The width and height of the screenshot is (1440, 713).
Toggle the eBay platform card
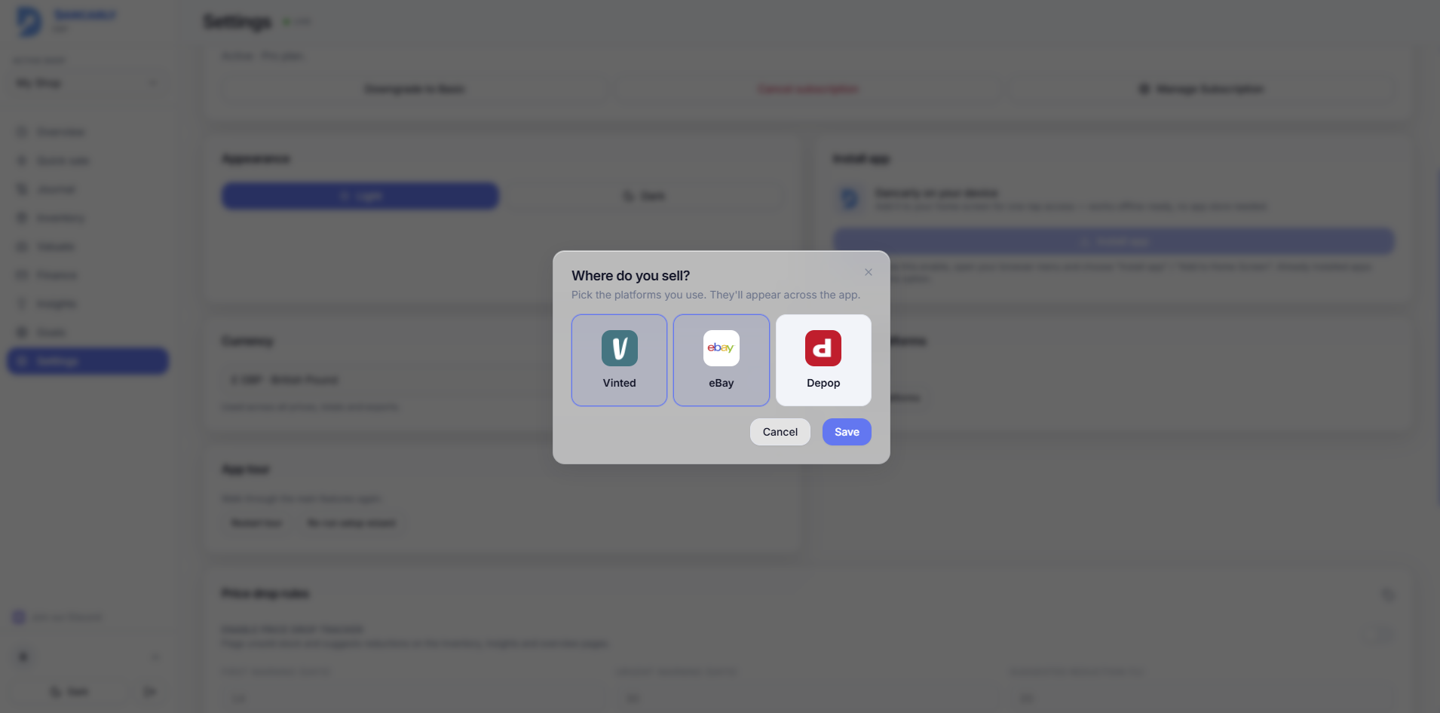(722, 360)
